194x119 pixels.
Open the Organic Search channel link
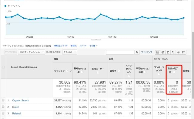click(21, 100)
